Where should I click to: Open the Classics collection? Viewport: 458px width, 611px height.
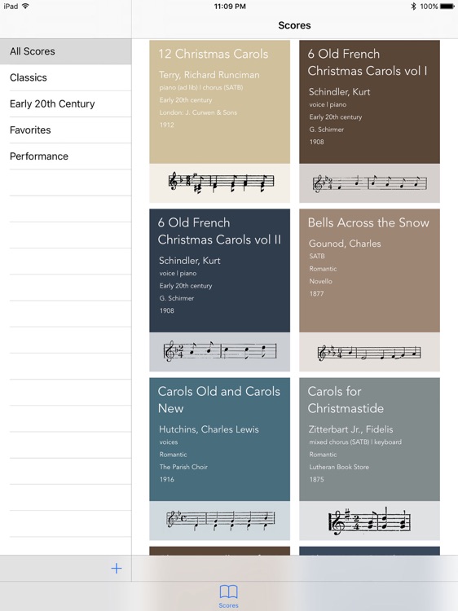click(x=65, y=77)
